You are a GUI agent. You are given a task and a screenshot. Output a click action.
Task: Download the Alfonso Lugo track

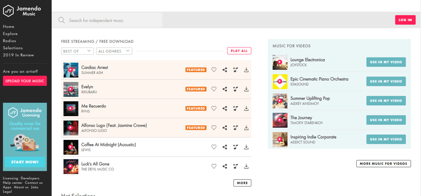[x=246, y=128]
